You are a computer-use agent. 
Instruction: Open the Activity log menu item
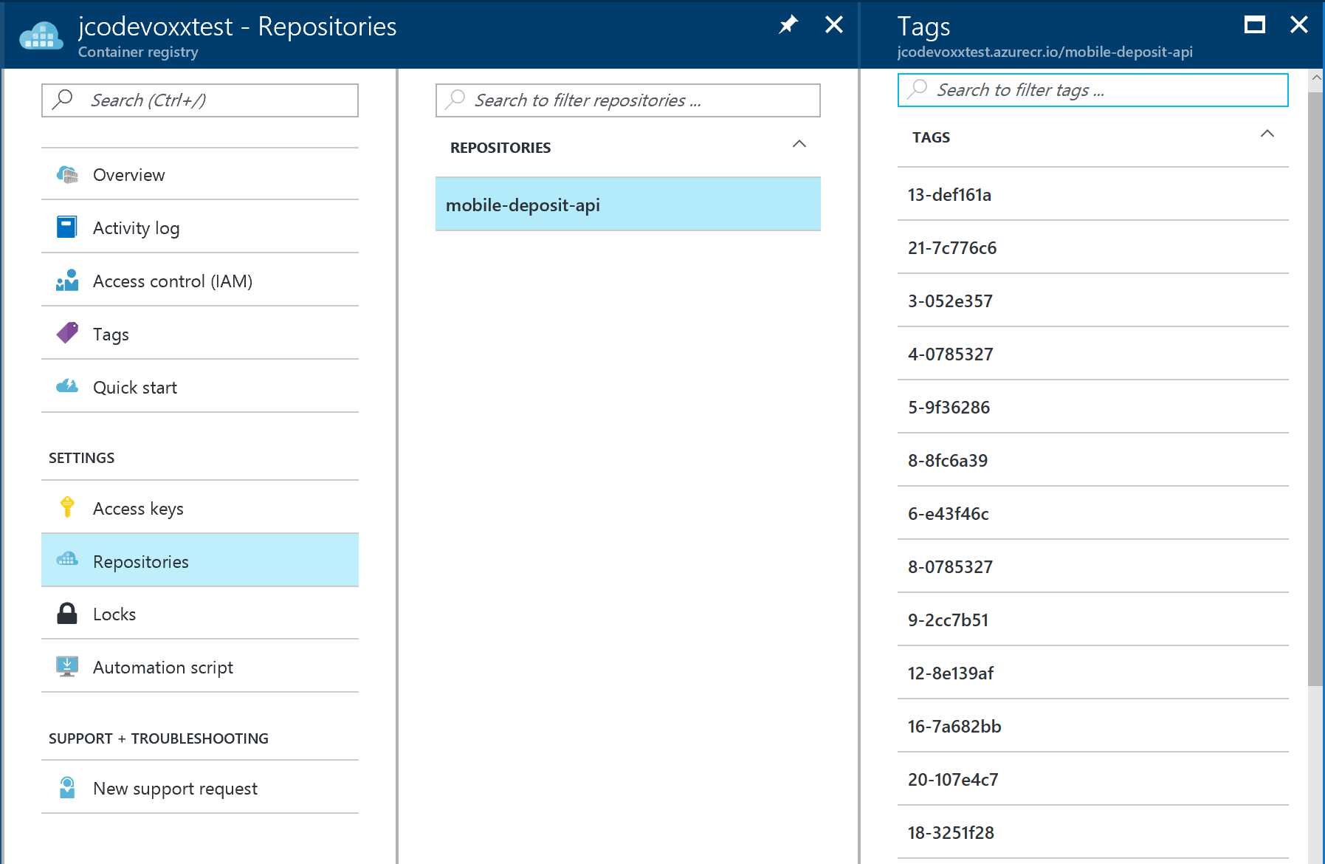click(x=200, y=228)
